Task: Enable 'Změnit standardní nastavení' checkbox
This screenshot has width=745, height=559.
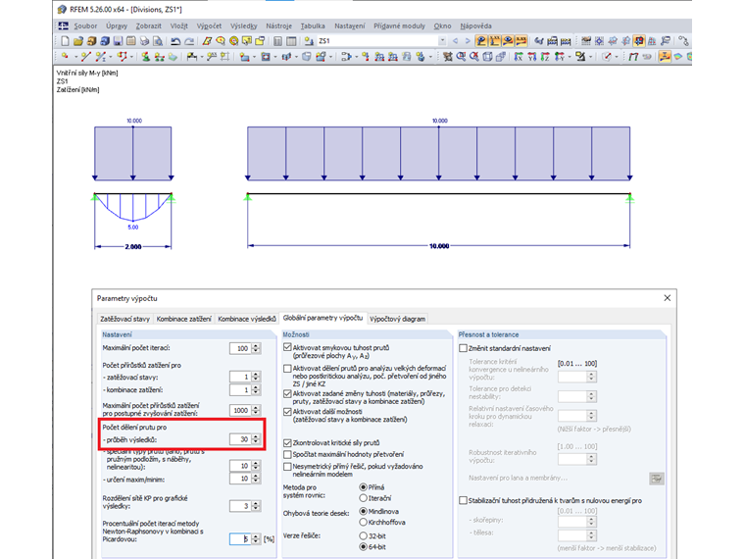Action: pos(464,348)
